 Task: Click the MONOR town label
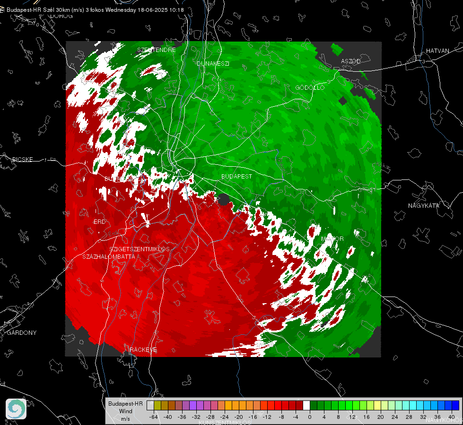tap(332, 238)
